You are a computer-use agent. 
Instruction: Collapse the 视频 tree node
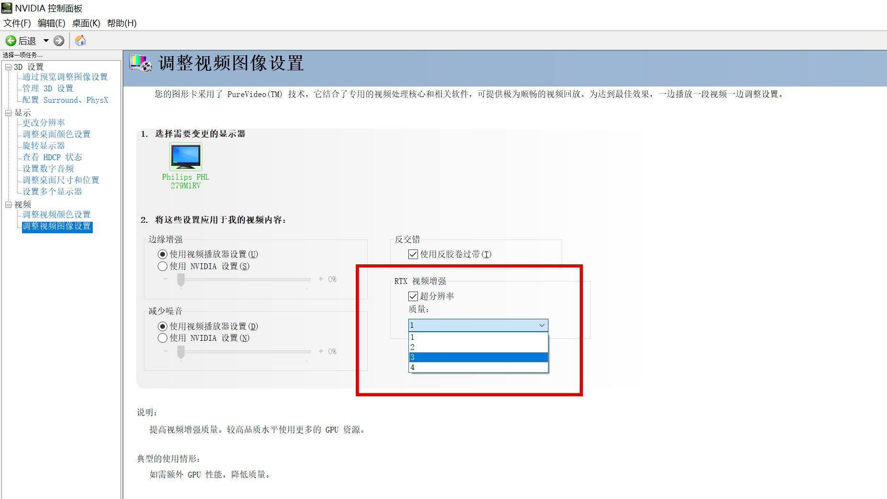pos(8,205)
